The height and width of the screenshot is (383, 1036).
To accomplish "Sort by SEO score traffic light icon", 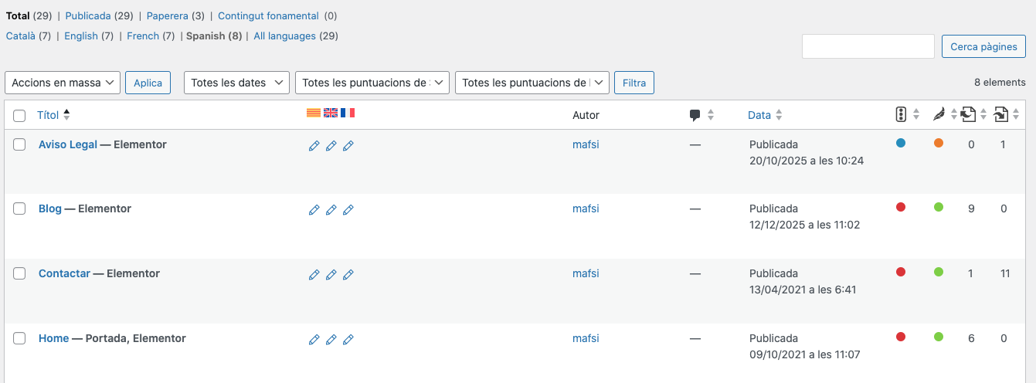I will [x=901, y=115].
